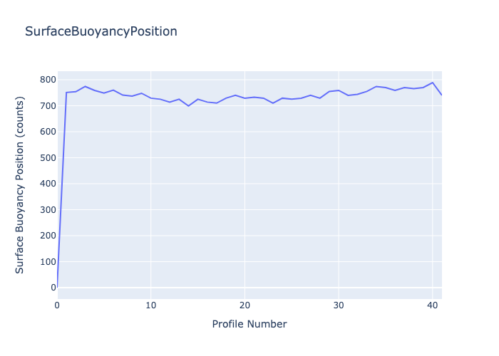
Task: Click the 10 tick label on x-axis
Action: click(151, 305)
